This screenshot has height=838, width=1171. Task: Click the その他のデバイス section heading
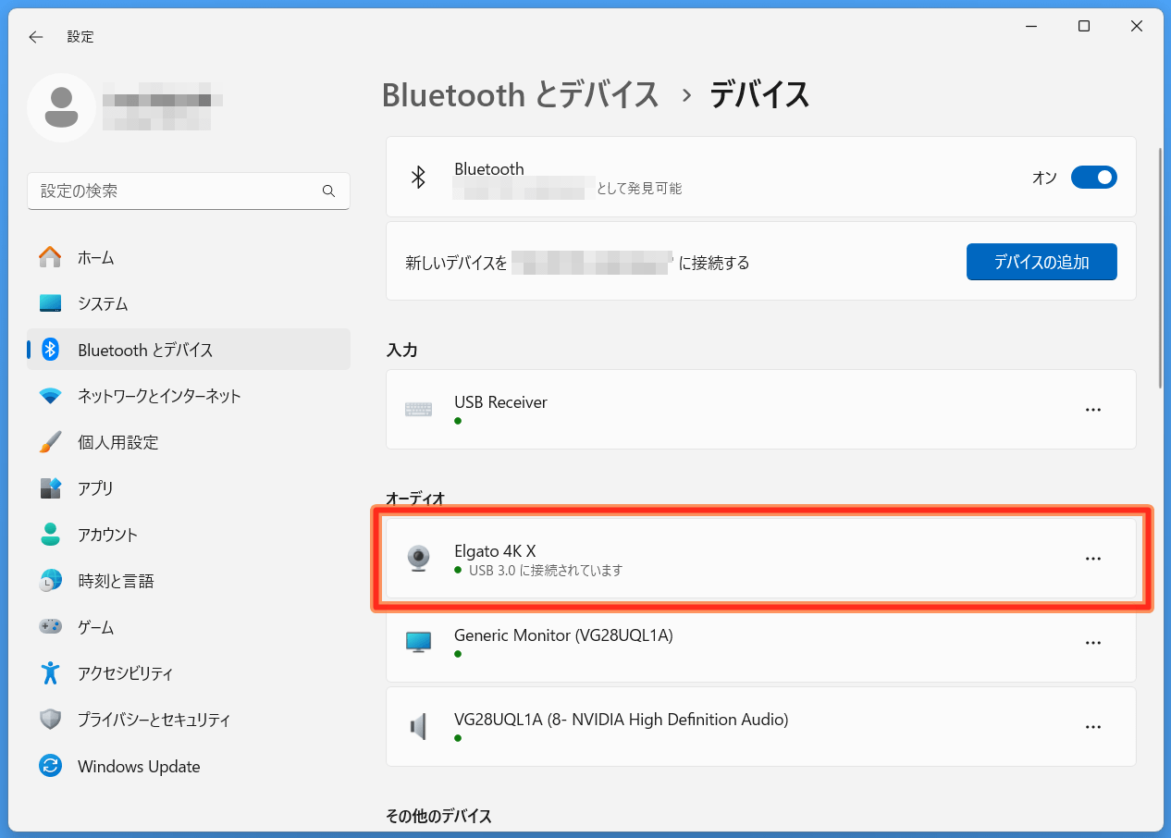point(438,816)
